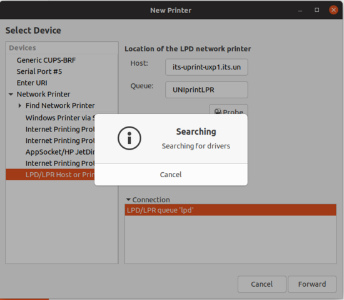Click the Host input field

pyautogui.click(x=206, y=67)
